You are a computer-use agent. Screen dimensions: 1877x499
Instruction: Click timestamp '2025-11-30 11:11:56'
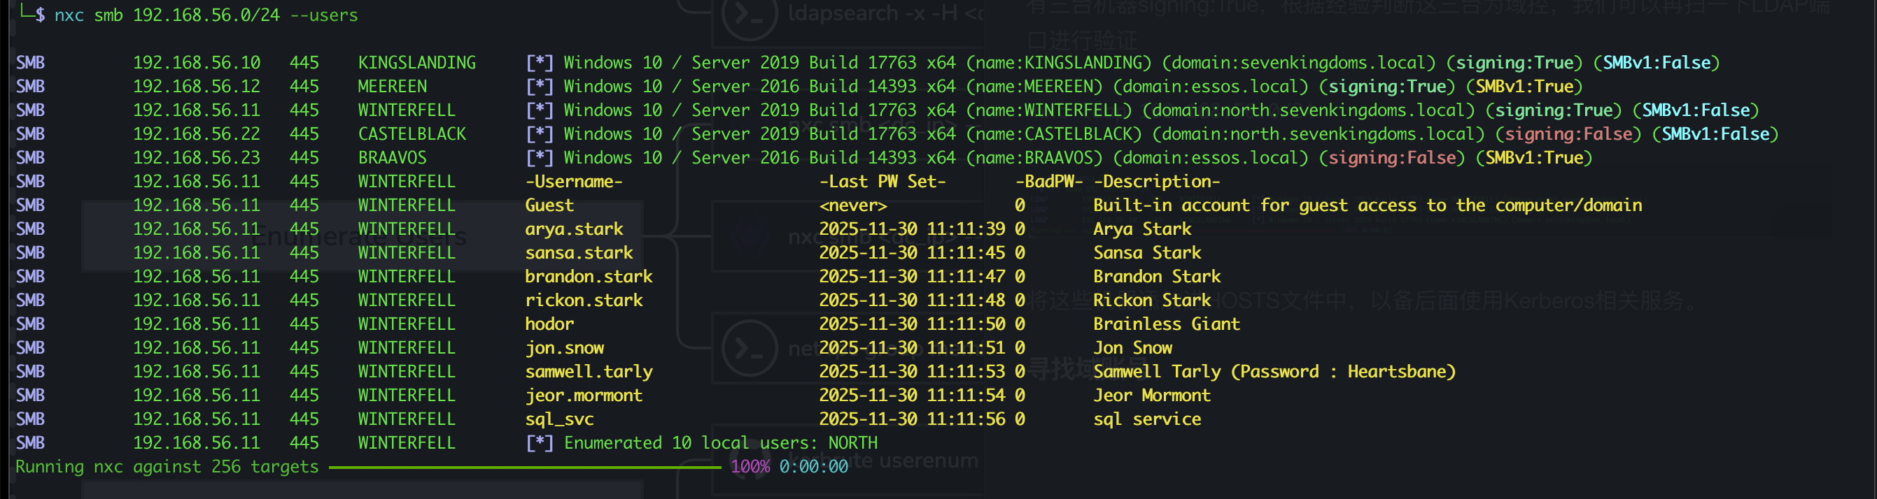tap(911, 420)
